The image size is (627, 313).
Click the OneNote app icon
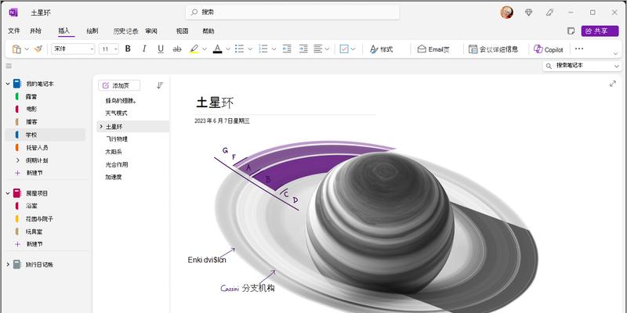(13, 13)
